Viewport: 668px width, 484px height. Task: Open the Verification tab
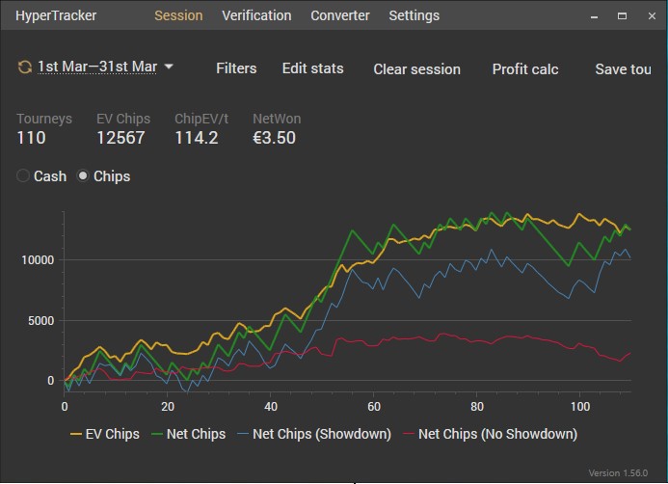pos(256,15)
